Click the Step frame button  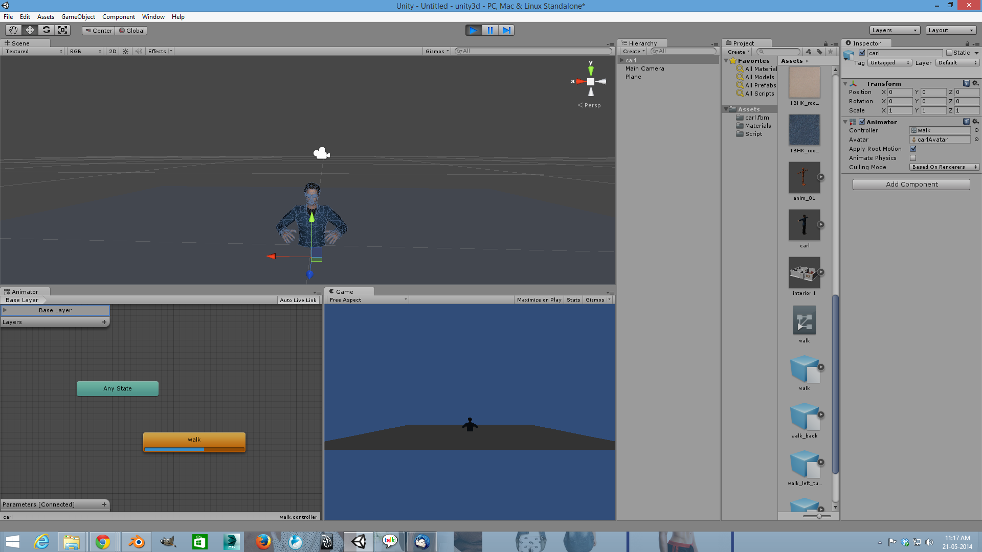(x=506, y=30)
